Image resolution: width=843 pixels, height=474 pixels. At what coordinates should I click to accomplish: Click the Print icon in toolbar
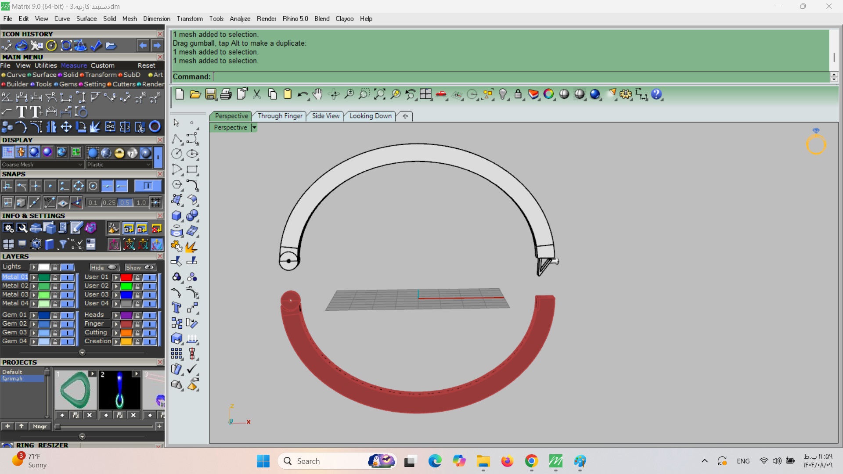[226, 94]
